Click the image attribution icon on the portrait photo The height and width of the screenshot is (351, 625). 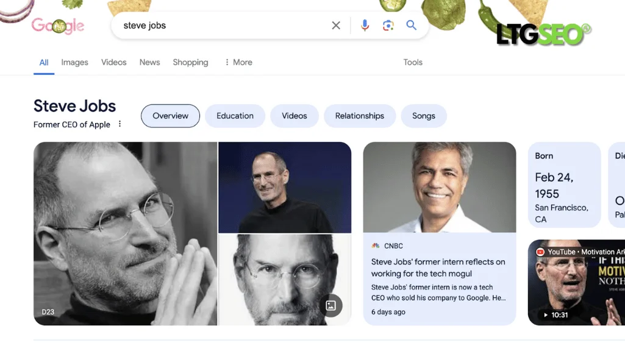click(331, 305)
